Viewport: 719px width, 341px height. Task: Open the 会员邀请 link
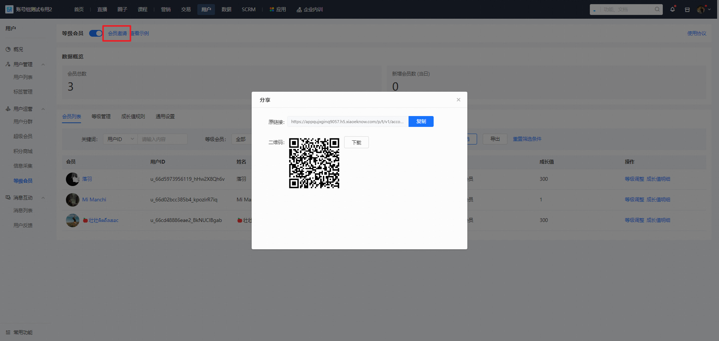pyautogui.click(x=117, y=33)
